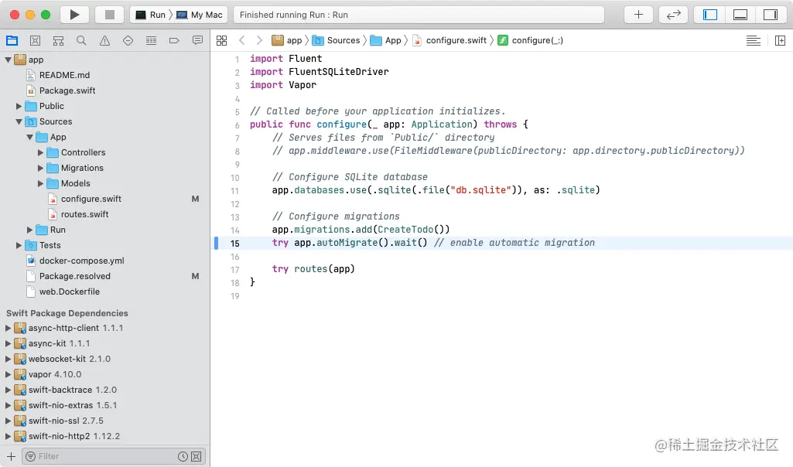793x467 pixels.
Task: Open the Run scheme selector
Action: tap(151, 15)
